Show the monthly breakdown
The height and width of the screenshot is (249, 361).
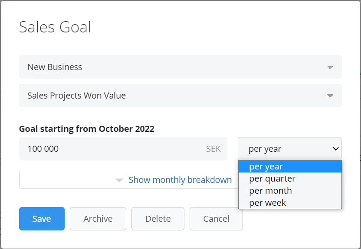tap(180, 180)
